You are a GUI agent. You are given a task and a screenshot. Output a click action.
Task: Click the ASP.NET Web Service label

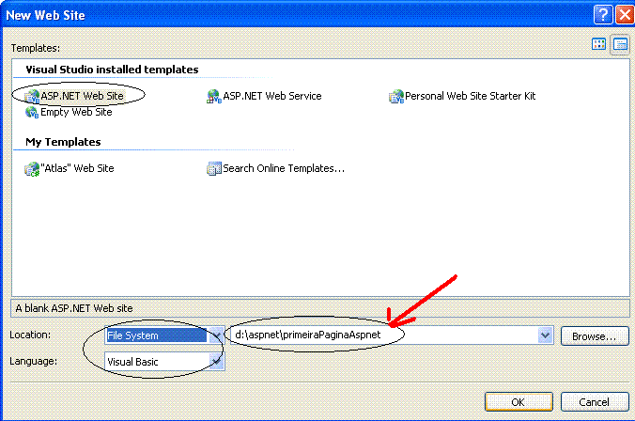272,96
